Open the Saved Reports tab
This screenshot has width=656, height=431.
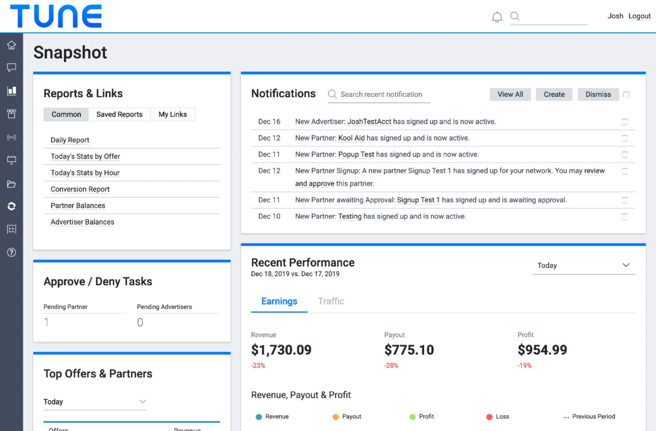click(x=119, y=114)
